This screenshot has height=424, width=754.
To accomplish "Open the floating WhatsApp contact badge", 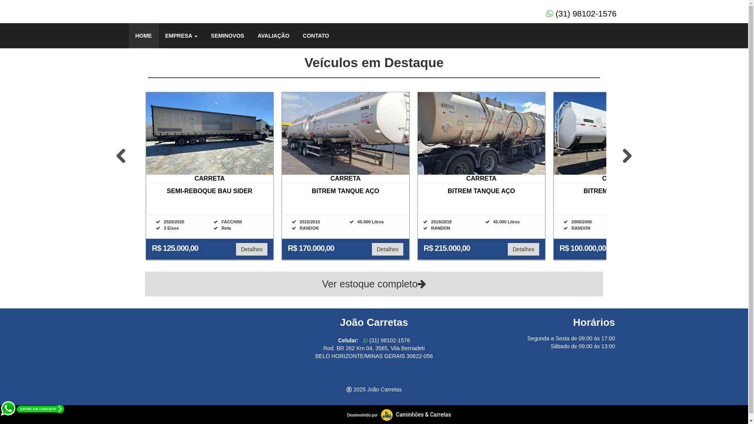I will [x=32, y=409].
